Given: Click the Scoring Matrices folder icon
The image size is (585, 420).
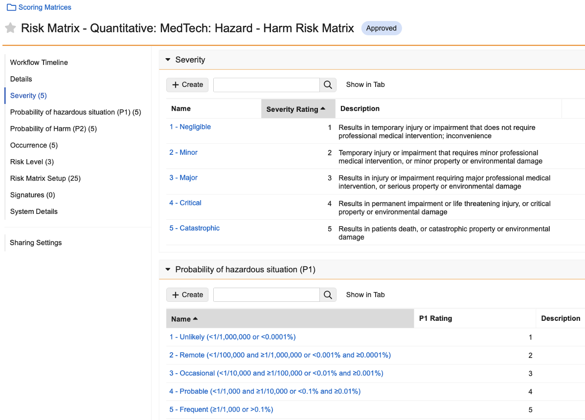Looking at the screenshot, I should (12, 7).
